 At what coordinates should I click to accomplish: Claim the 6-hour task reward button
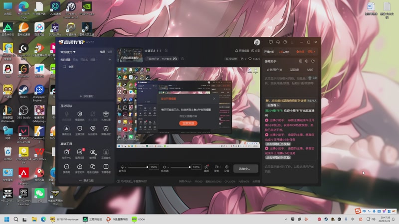[x=278, y=157]
